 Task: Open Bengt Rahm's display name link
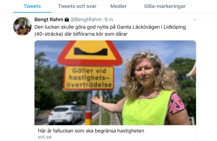pos(49,20)
